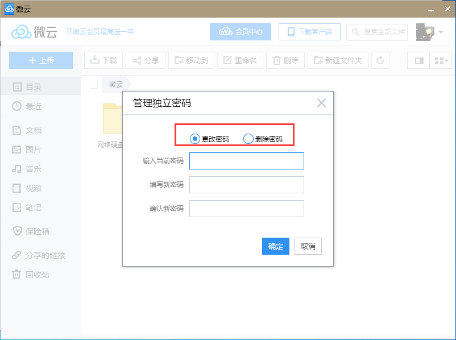Check the file selection checkbox near breadcrumb
This screenshot has height=340, width=456.
pyautogui.click(x=94, y=83)
